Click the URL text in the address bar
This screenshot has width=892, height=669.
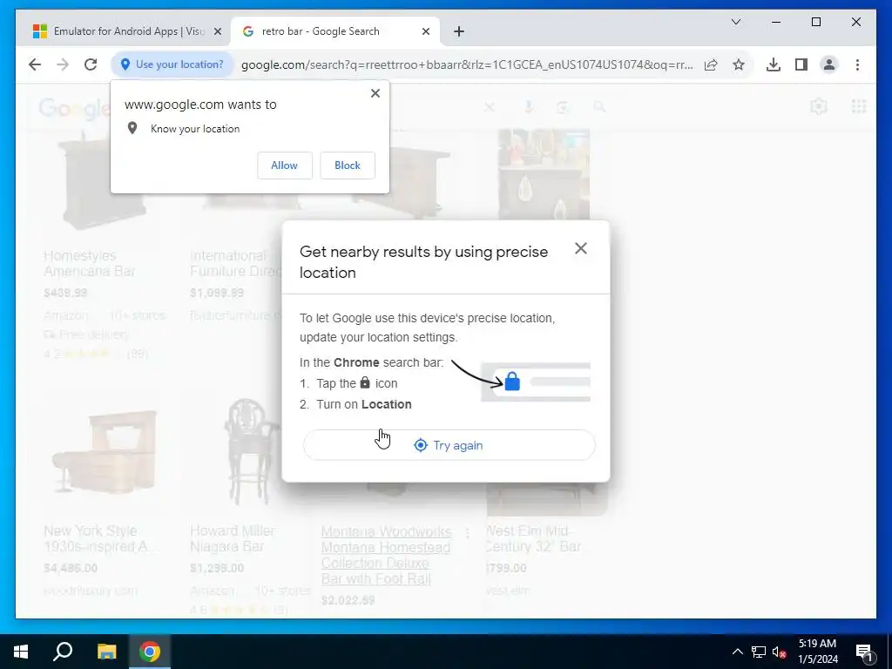pos(467,64)
